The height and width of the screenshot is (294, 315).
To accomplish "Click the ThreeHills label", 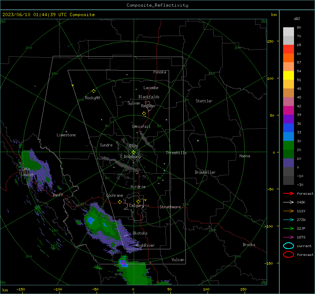I will pyautogui.click(x=176, y=153).
